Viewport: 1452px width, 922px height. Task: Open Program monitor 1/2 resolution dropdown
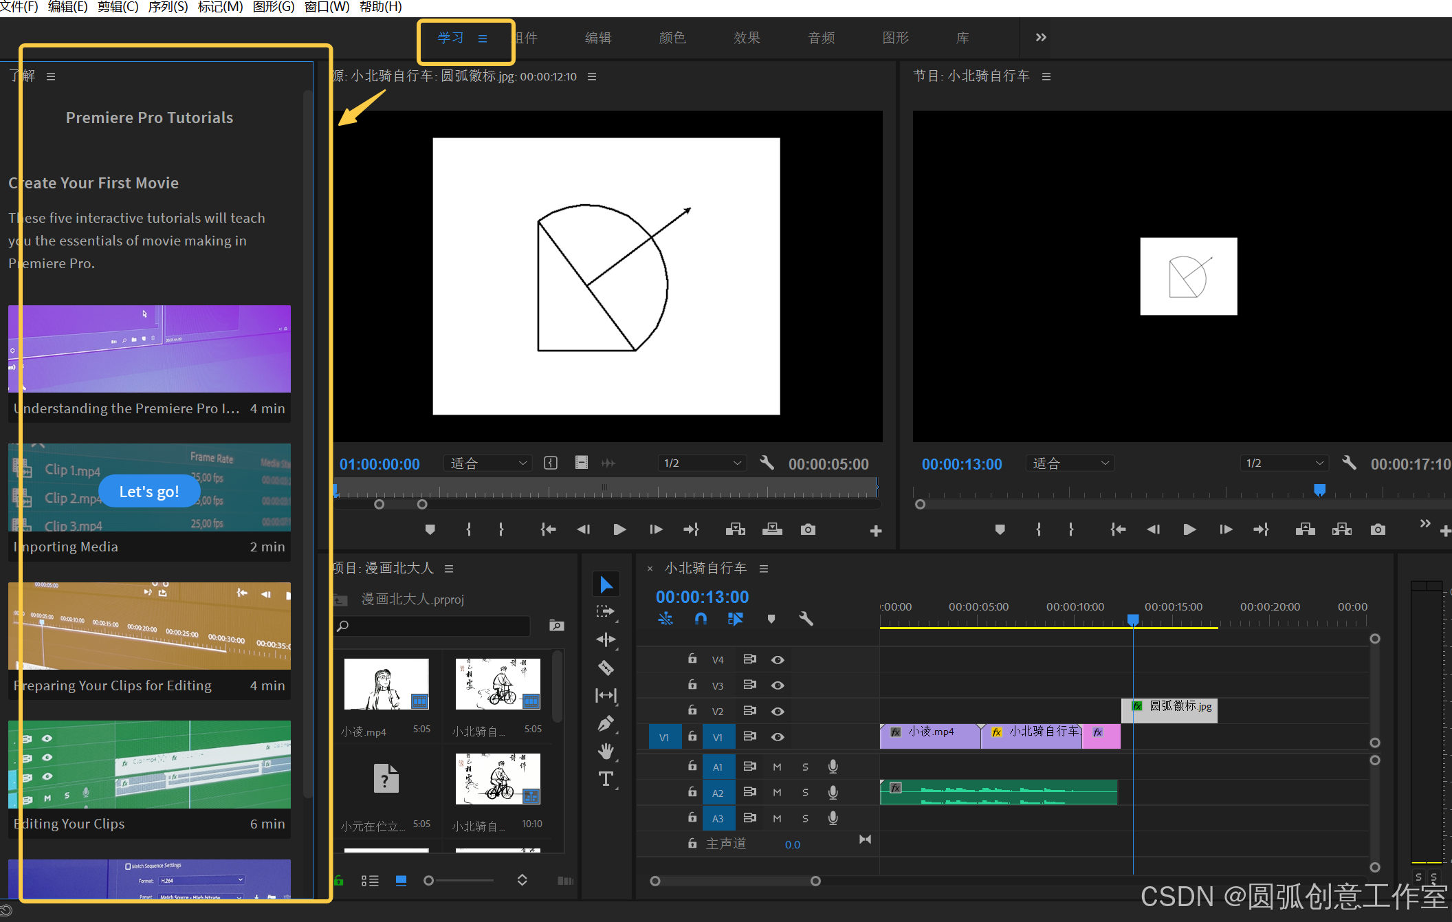1283,463
